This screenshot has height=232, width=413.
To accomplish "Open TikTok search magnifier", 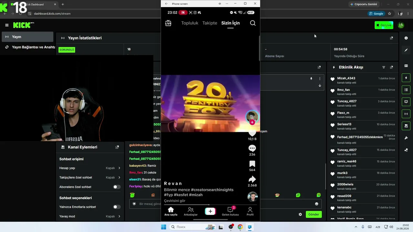I will (253, 23).
